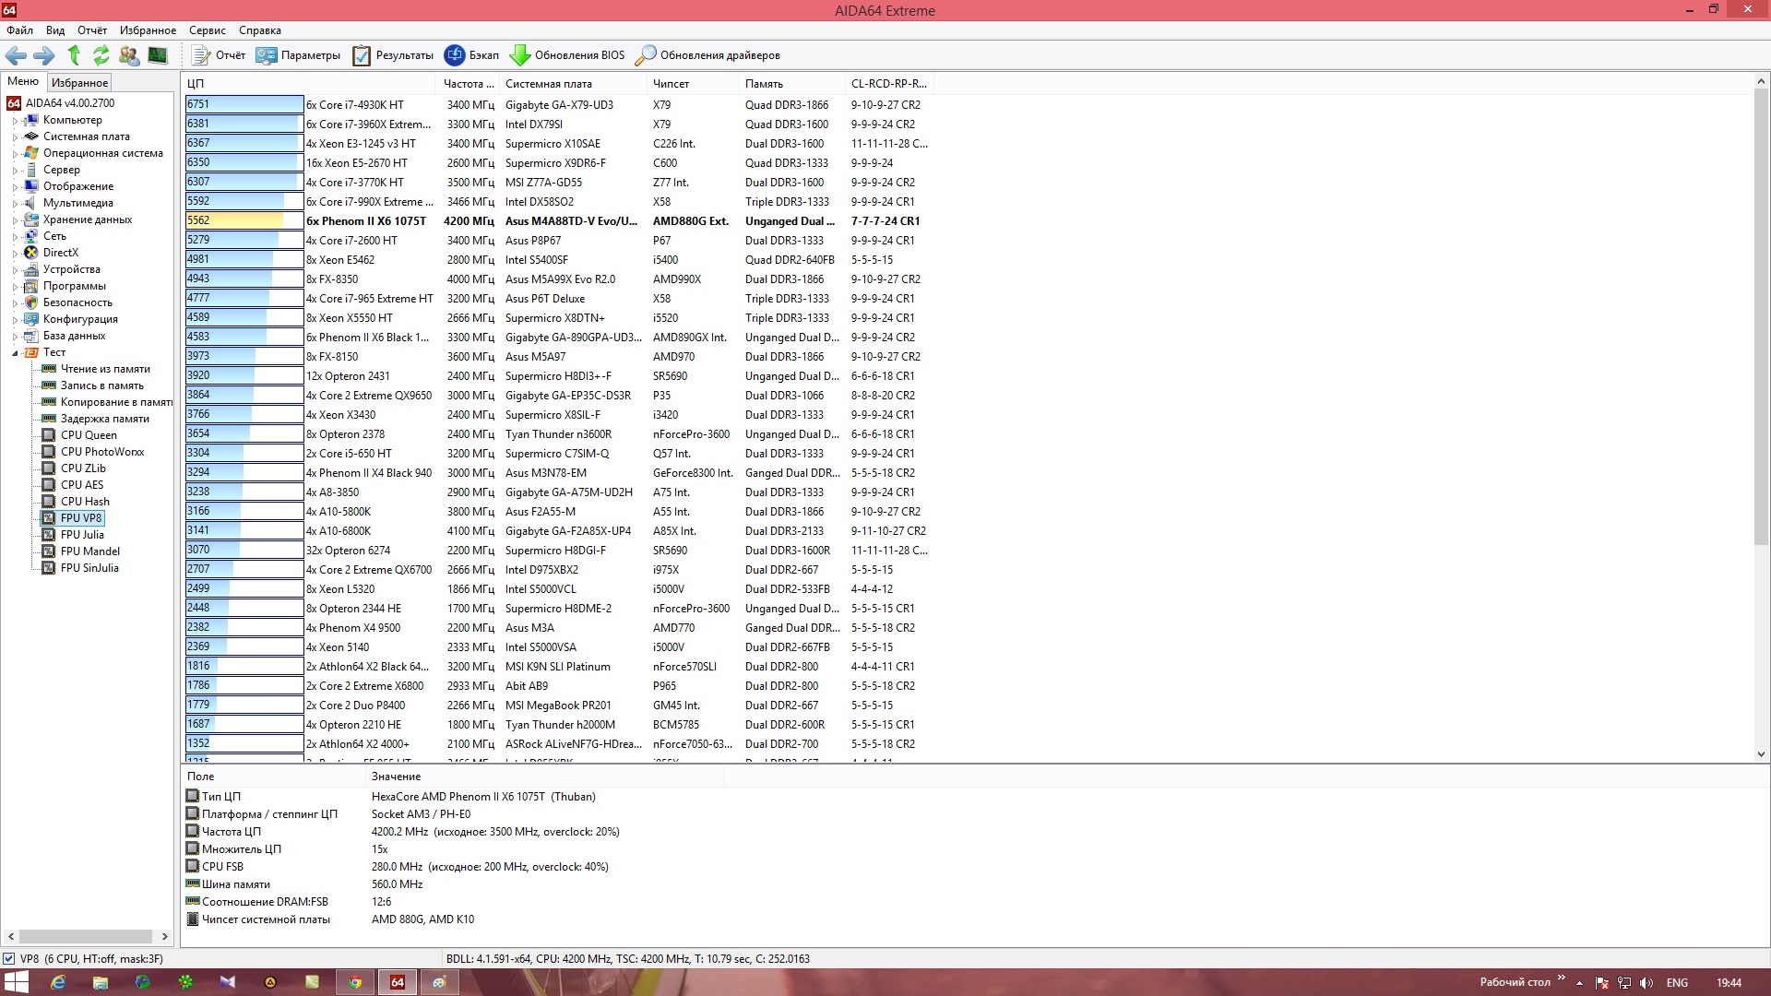Collapse the Тест tree node
1771x996 pixels.
tap(15, 353)
